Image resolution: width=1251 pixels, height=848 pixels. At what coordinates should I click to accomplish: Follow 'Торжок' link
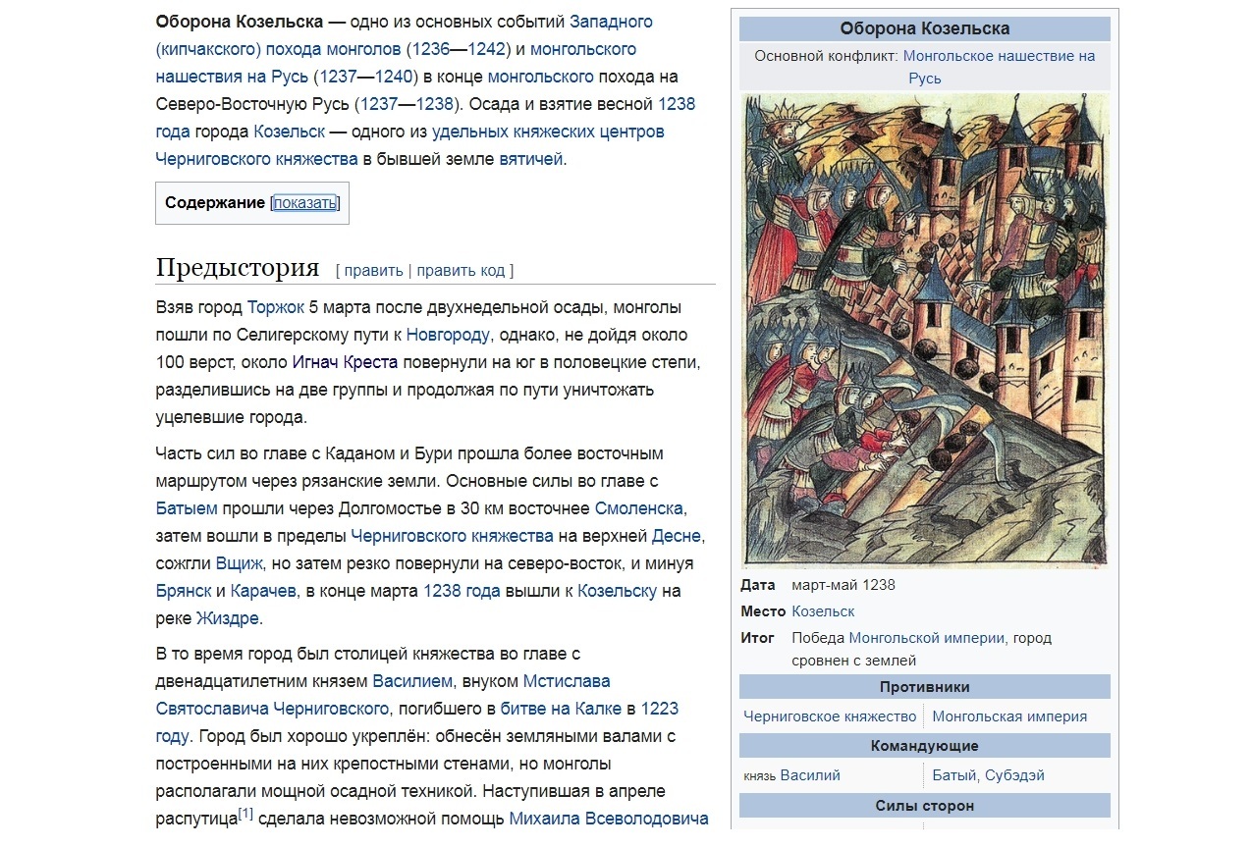point(276,307)
